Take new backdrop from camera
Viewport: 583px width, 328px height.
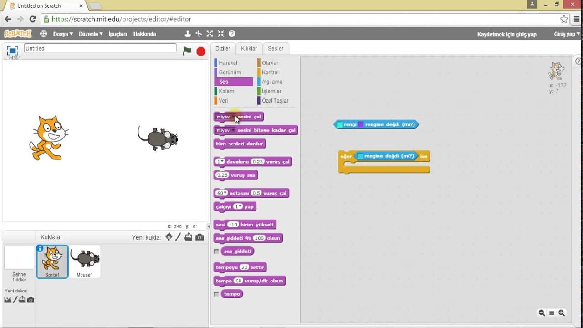click(x=31, y=300)
